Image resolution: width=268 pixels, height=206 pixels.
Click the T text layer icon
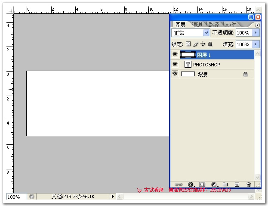point(188,64)
